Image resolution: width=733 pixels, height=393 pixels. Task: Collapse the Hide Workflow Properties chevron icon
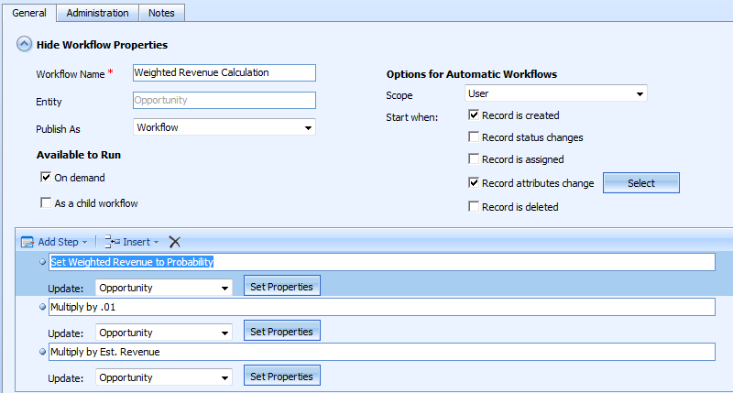point(24,44)
